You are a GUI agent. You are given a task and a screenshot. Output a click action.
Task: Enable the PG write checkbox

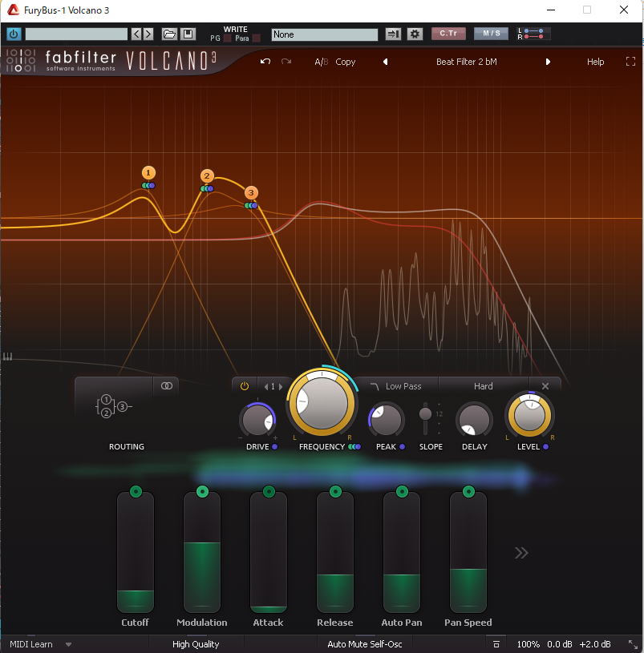(x=228, y=38)
